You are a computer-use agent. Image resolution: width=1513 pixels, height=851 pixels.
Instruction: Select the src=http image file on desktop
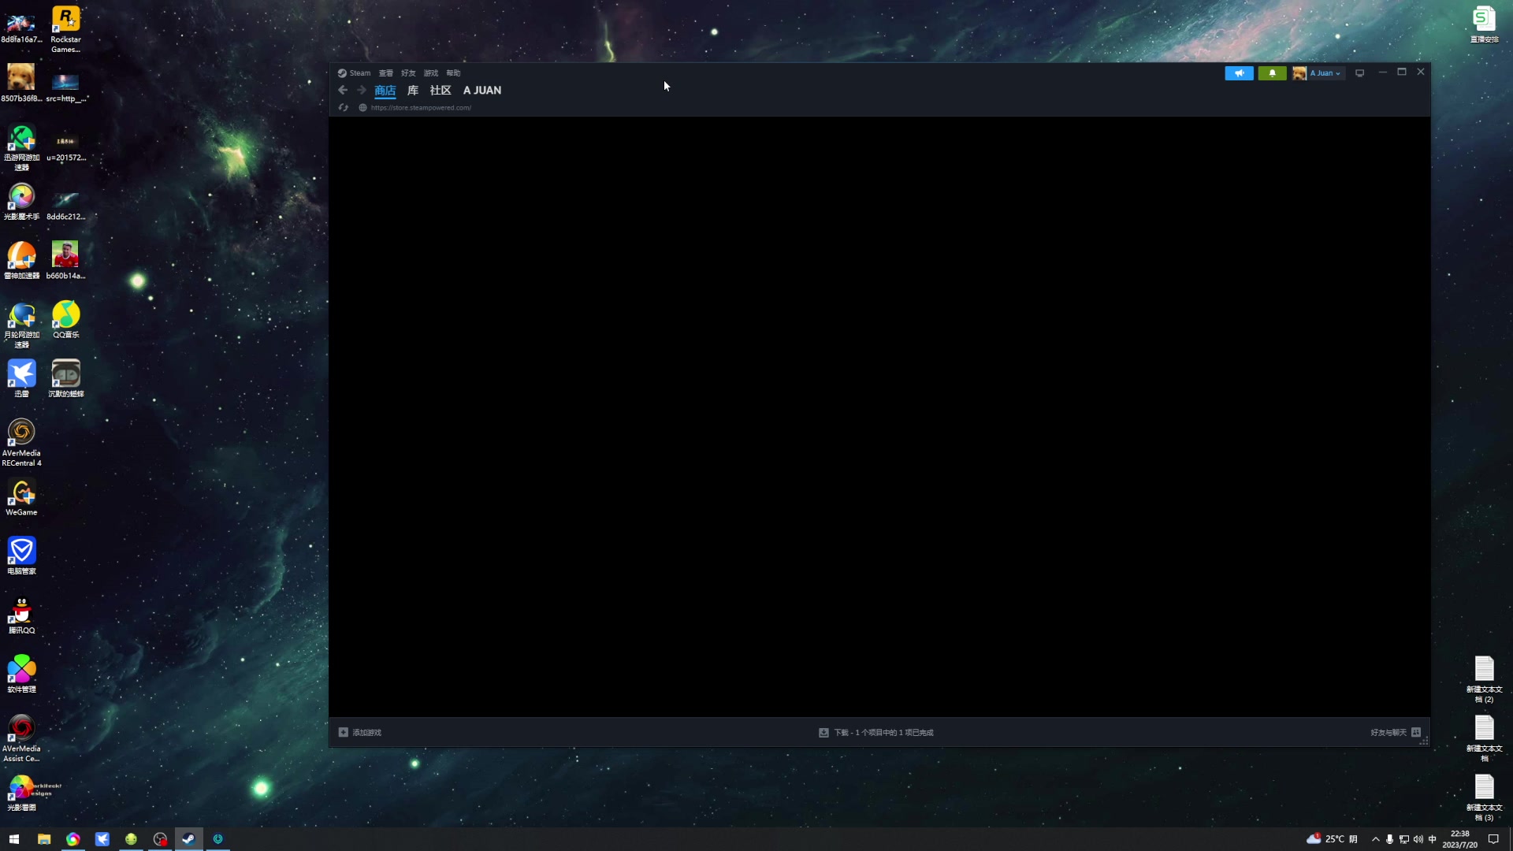coord(65,87)
